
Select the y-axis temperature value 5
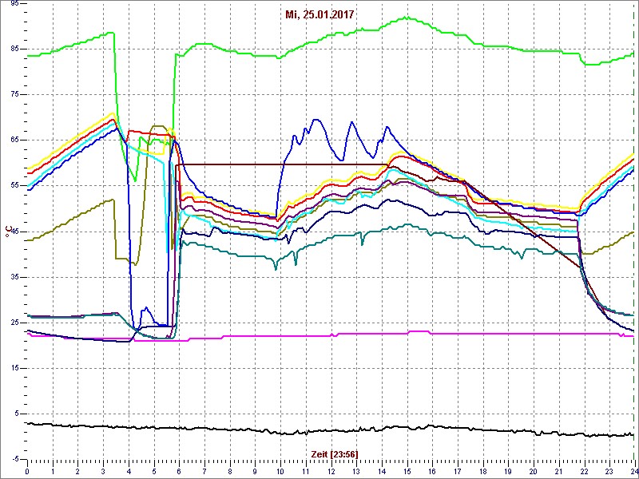pos(17,414)
